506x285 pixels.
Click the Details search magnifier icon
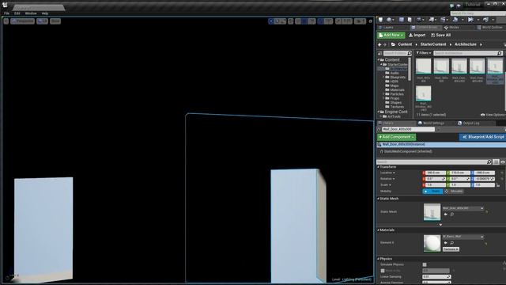(x=489, y=161)
